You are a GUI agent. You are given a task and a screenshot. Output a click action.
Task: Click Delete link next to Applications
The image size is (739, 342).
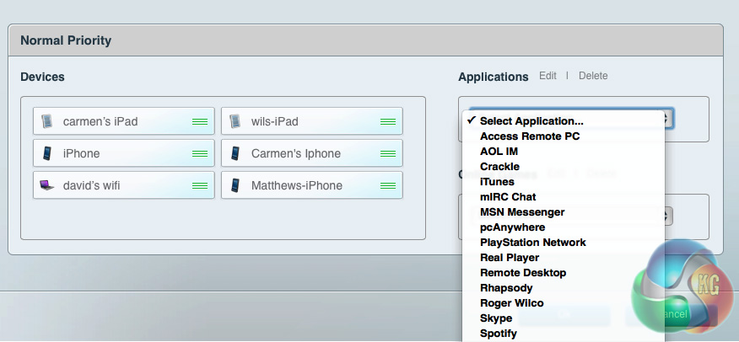593,76
